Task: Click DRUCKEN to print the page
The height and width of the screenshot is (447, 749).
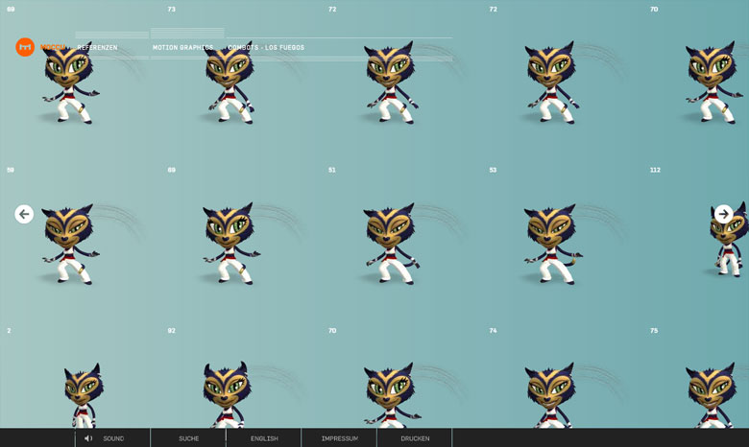Action: (415, 438)
